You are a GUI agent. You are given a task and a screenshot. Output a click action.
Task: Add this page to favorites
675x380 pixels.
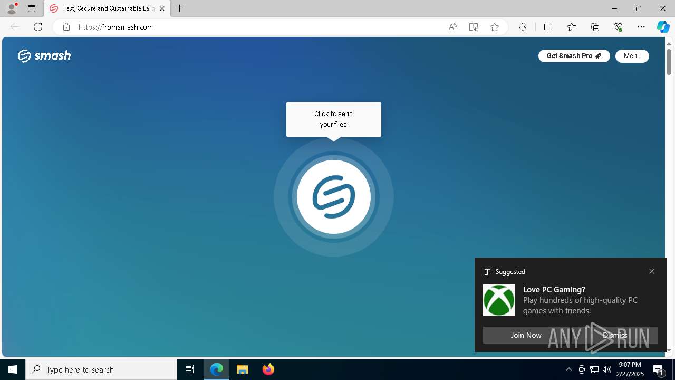[x=495, y=27]
